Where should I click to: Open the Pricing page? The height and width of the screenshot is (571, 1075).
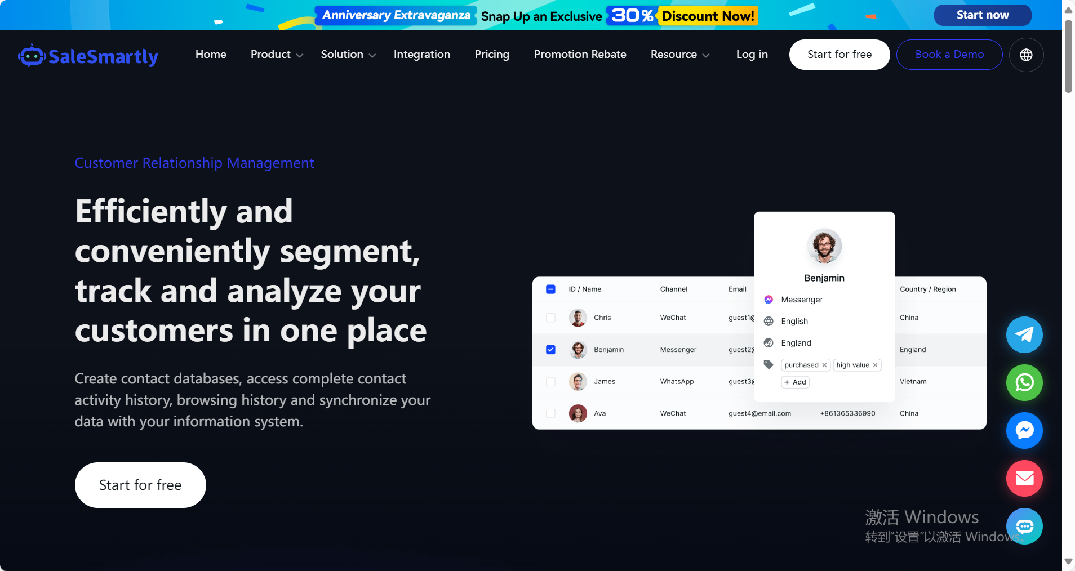492,55
